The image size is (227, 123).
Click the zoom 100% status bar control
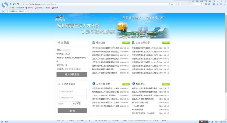[x=223, y=122]
